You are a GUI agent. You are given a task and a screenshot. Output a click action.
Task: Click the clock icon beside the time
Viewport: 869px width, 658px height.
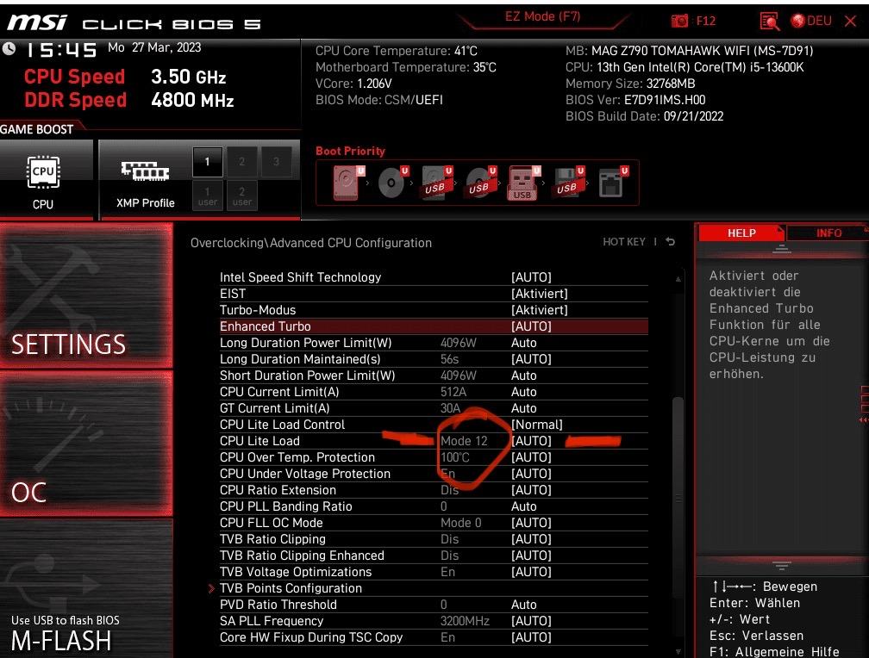[9, 49]
